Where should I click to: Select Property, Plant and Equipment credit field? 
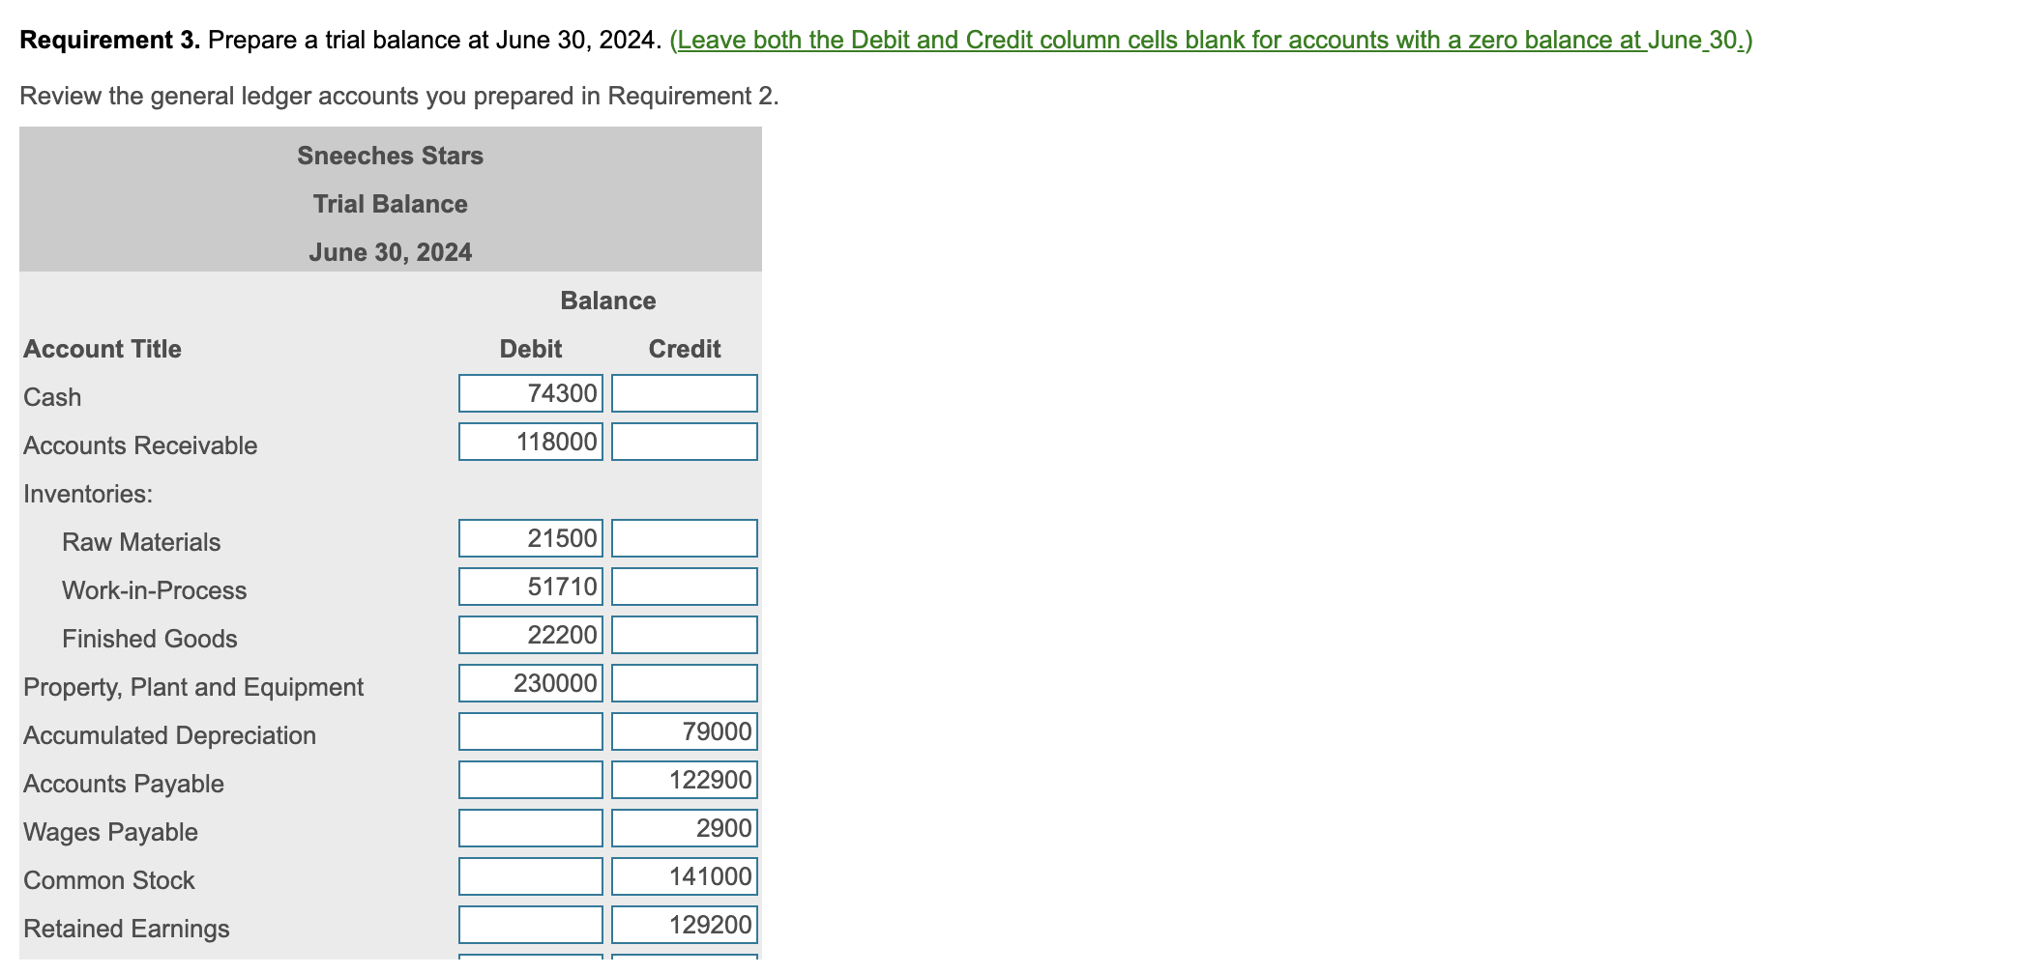685,683
